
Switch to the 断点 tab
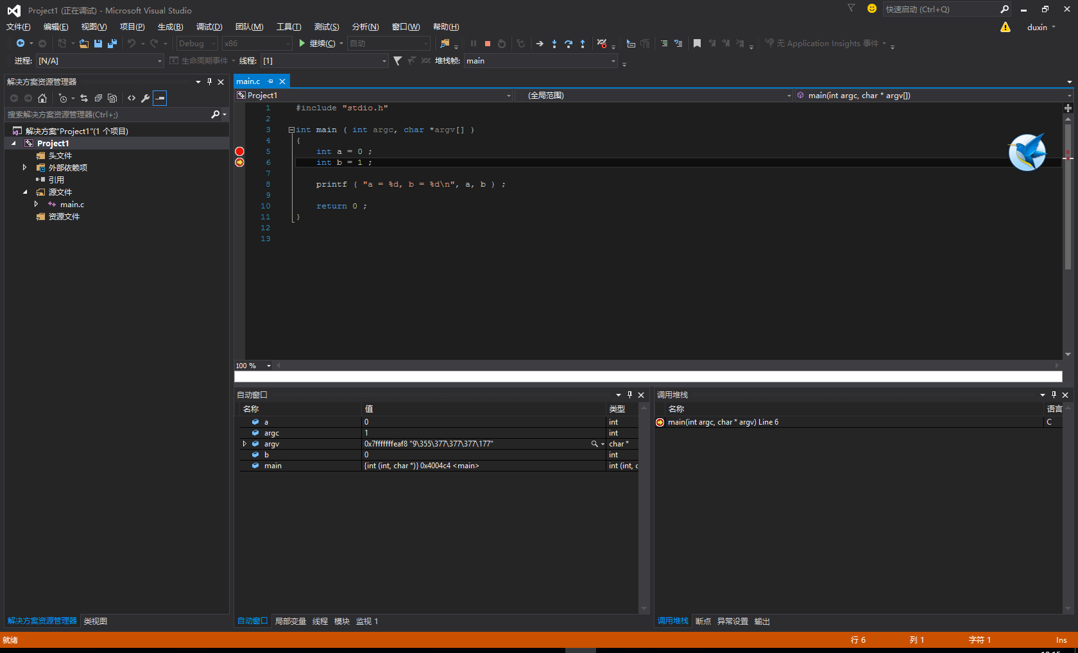pos(703,621)
